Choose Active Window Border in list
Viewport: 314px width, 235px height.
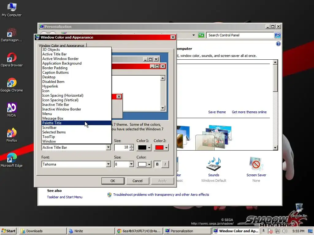click(x=76, y=59)
